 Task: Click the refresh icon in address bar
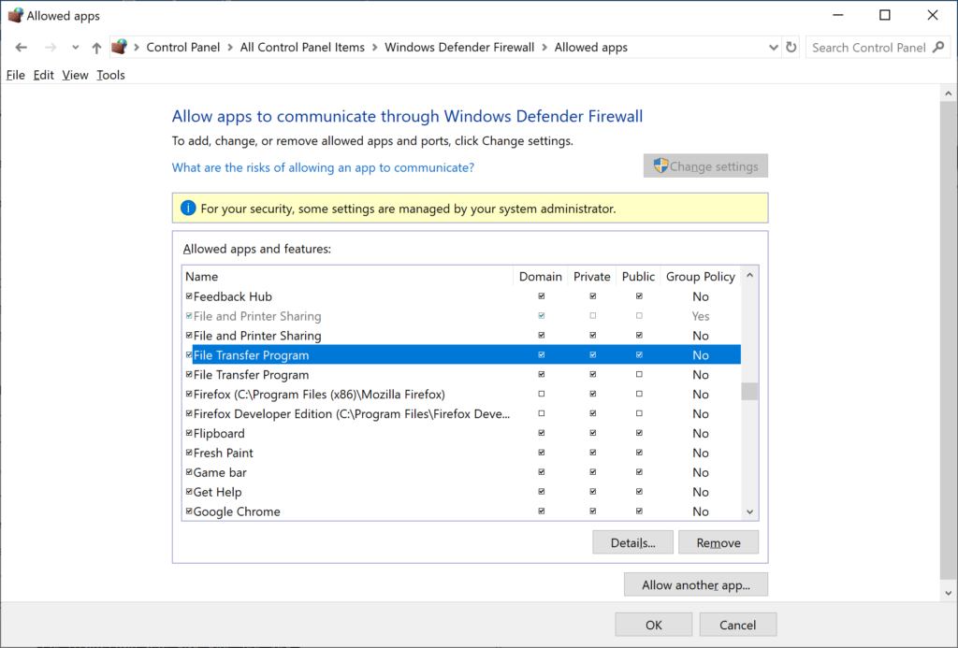[791, 47]
